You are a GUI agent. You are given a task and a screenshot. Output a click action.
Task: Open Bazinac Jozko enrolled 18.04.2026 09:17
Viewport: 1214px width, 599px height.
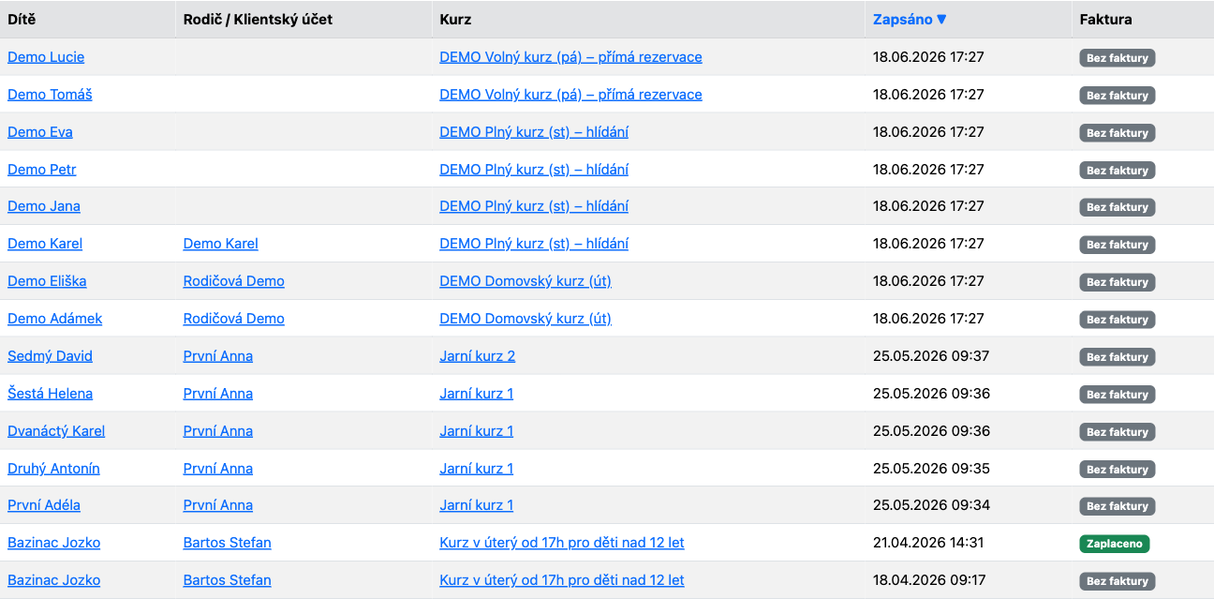pyautogui.click(x=53, y=580)
